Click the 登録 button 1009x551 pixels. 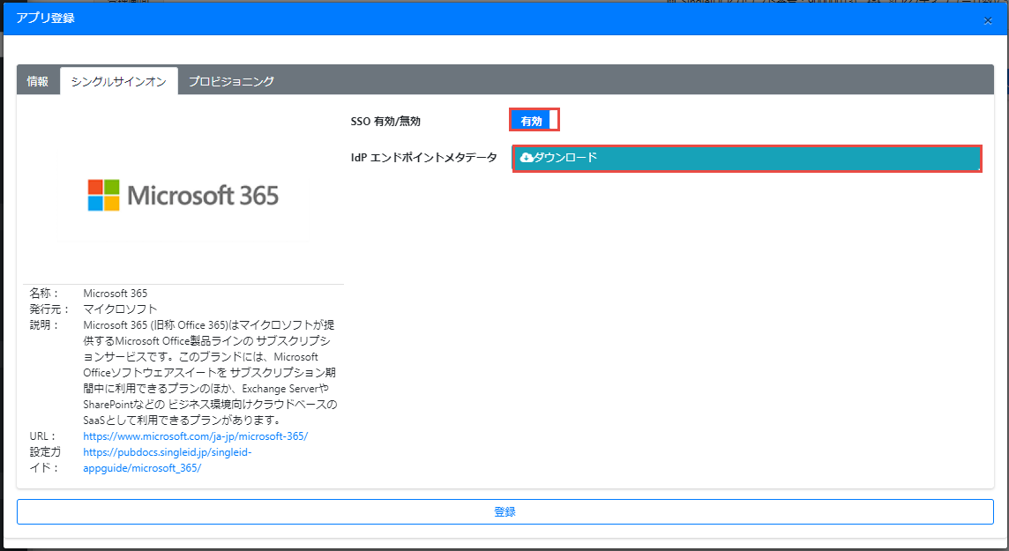pyautogui.click(x=504, y=511)
